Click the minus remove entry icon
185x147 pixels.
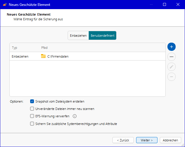pyautogui.click(x=172, y=77)
